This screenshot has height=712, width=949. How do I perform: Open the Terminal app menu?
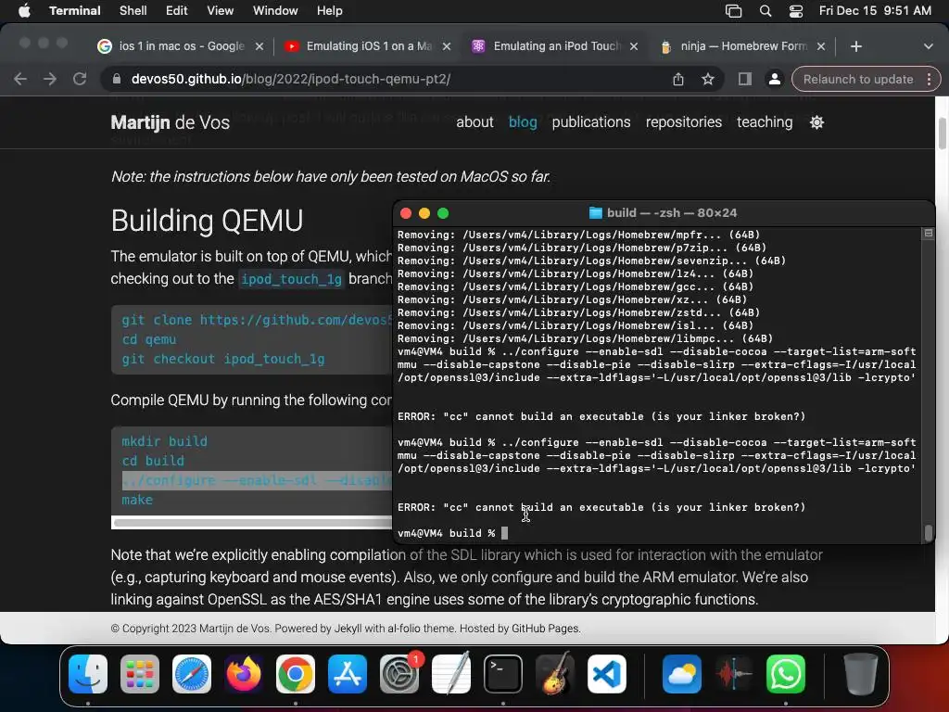pos(74,10)
